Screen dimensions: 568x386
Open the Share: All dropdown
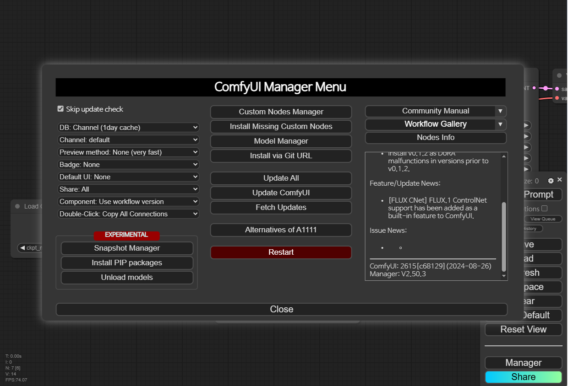128,189
